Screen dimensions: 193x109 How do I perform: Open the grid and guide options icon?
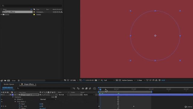point(81,80)
